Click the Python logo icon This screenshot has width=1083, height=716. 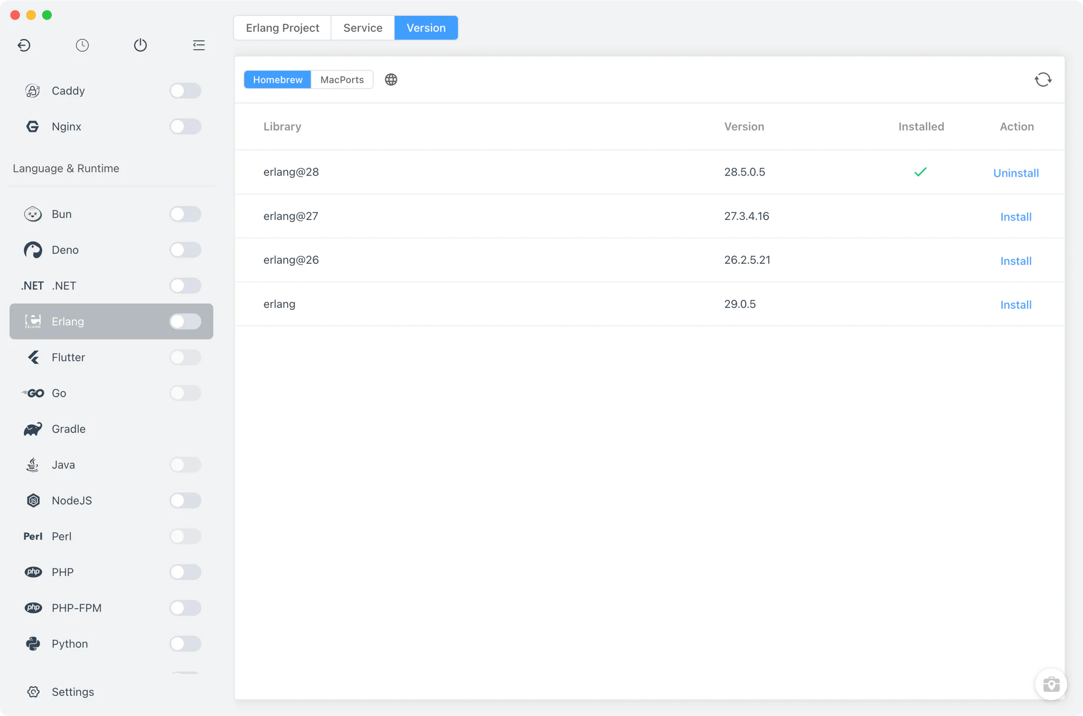(x=33, y=644)
